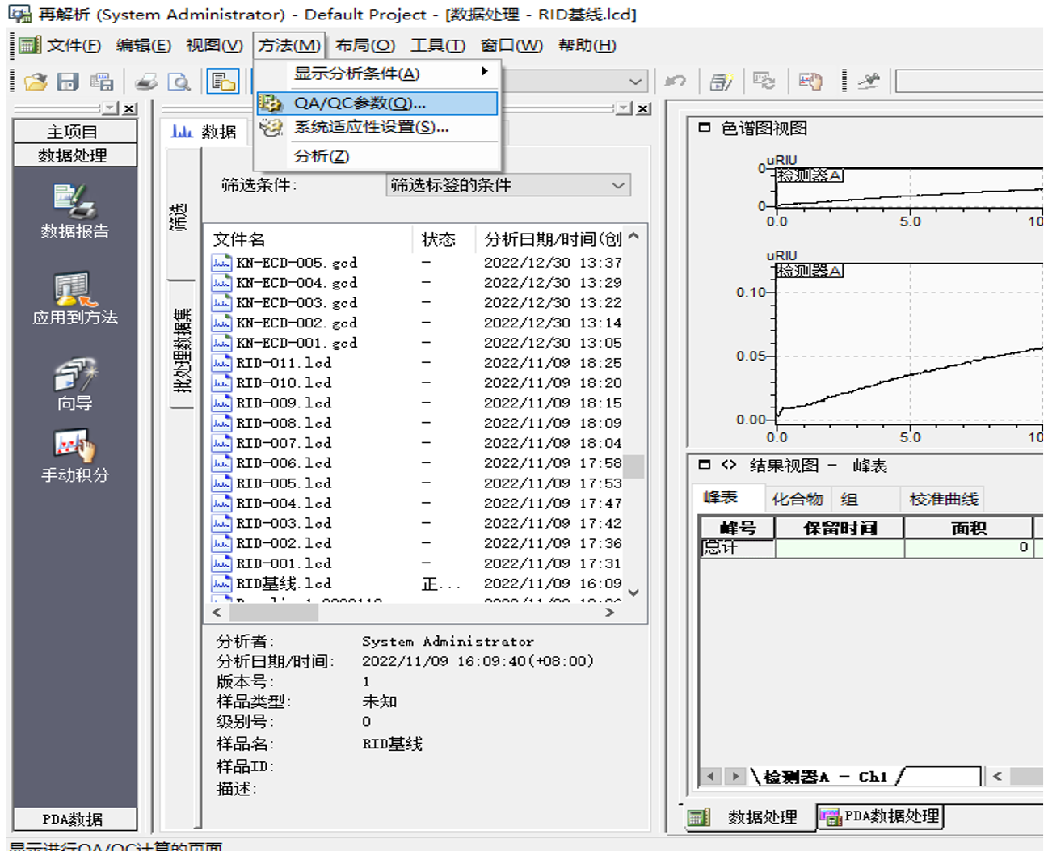This screenshot has width=1048, height=856.
Task: Click the PDA数据处理 button at bottom
Action: pyautogui.click(x=881, y=816)
